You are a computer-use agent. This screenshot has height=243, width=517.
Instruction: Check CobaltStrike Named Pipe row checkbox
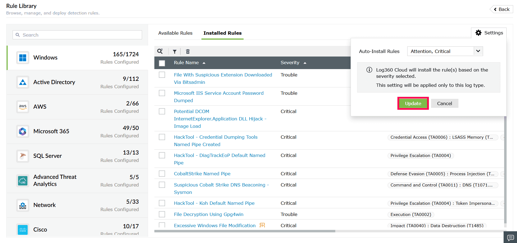[x=162, y=174]
